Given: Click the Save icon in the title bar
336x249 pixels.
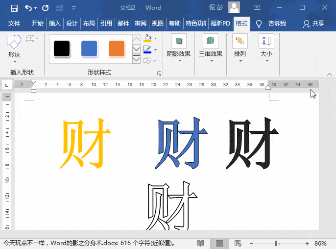Looking at the screenshot, I should 14,8.
